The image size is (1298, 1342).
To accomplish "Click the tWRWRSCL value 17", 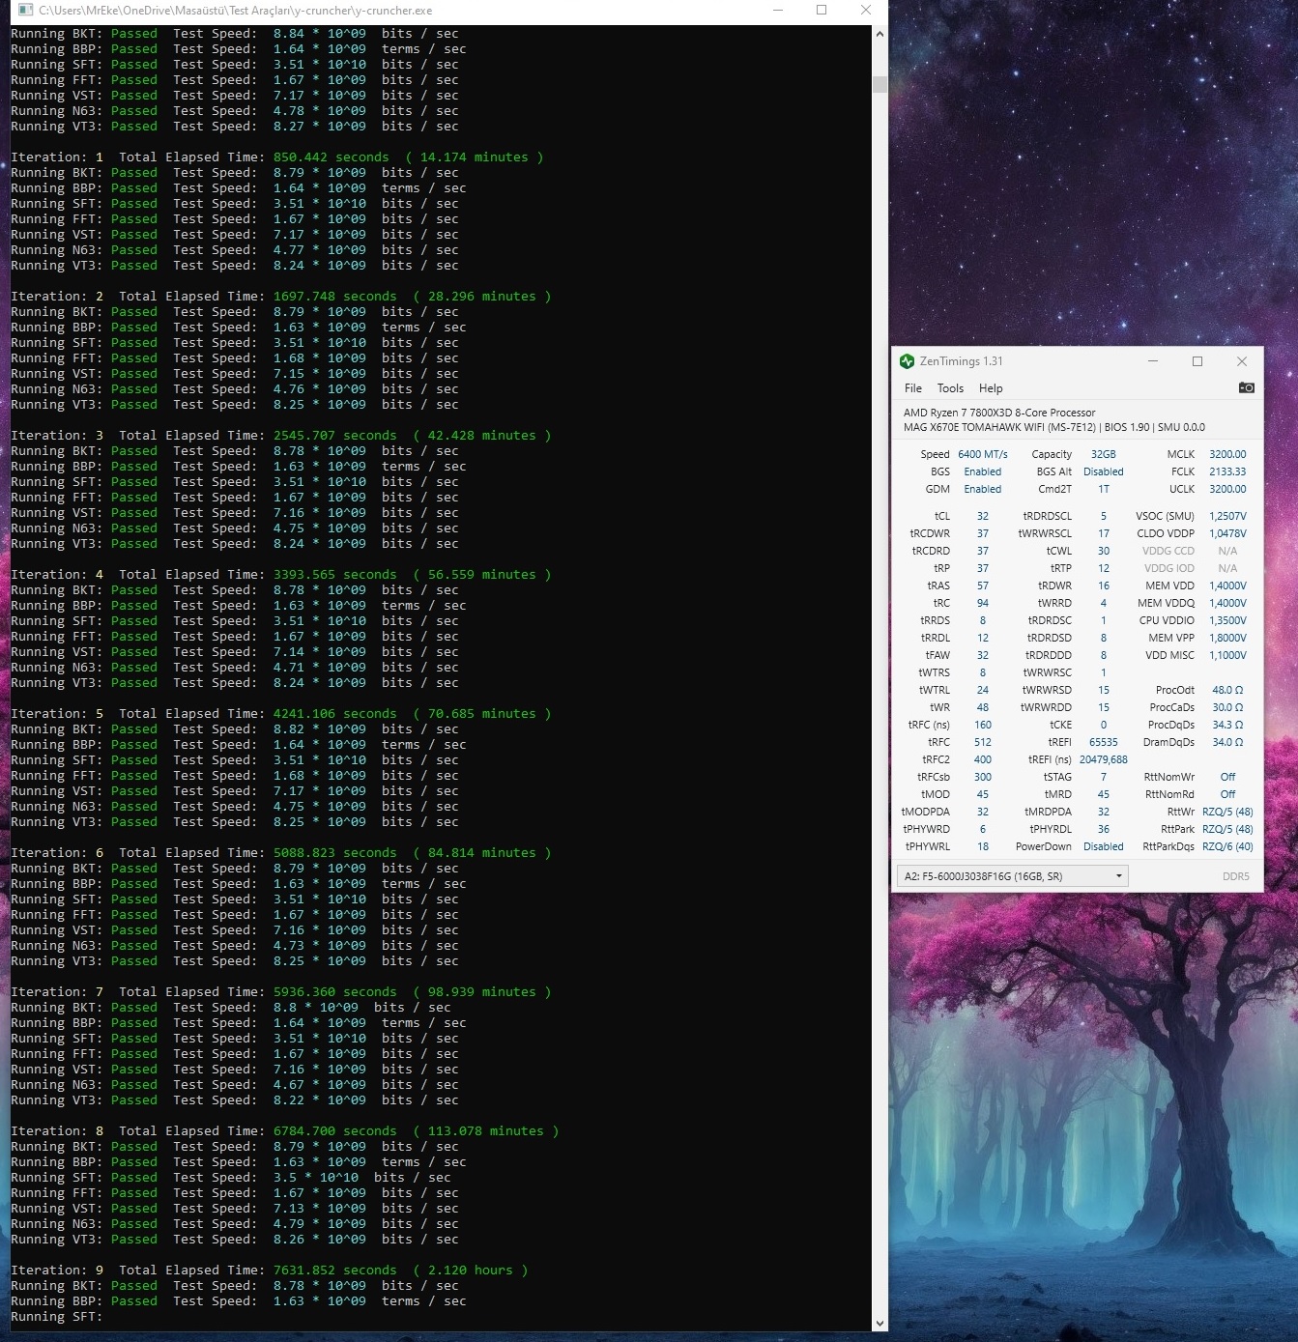I will click(x=1104, y=533).
